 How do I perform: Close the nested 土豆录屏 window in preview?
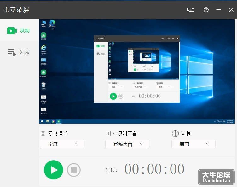(x=178, y=38)
